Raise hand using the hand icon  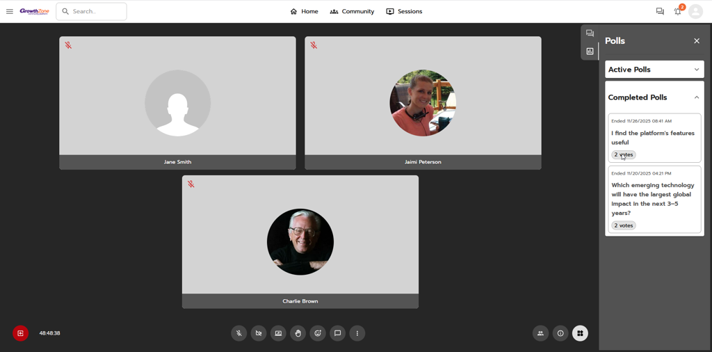298,333
